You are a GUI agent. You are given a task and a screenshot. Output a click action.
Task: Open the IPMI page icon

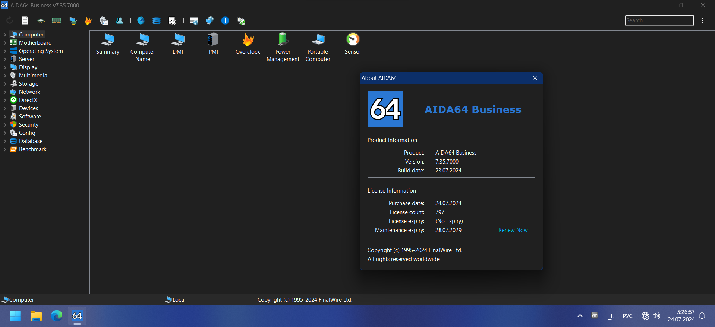coord(213,44)
